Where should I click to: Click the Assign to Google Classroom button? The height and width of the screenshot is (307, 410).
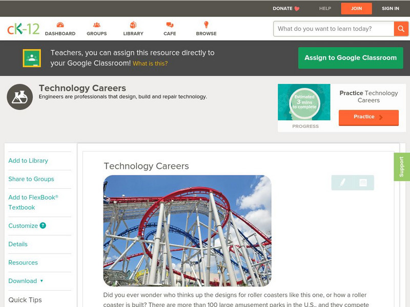tap(351, 58)
